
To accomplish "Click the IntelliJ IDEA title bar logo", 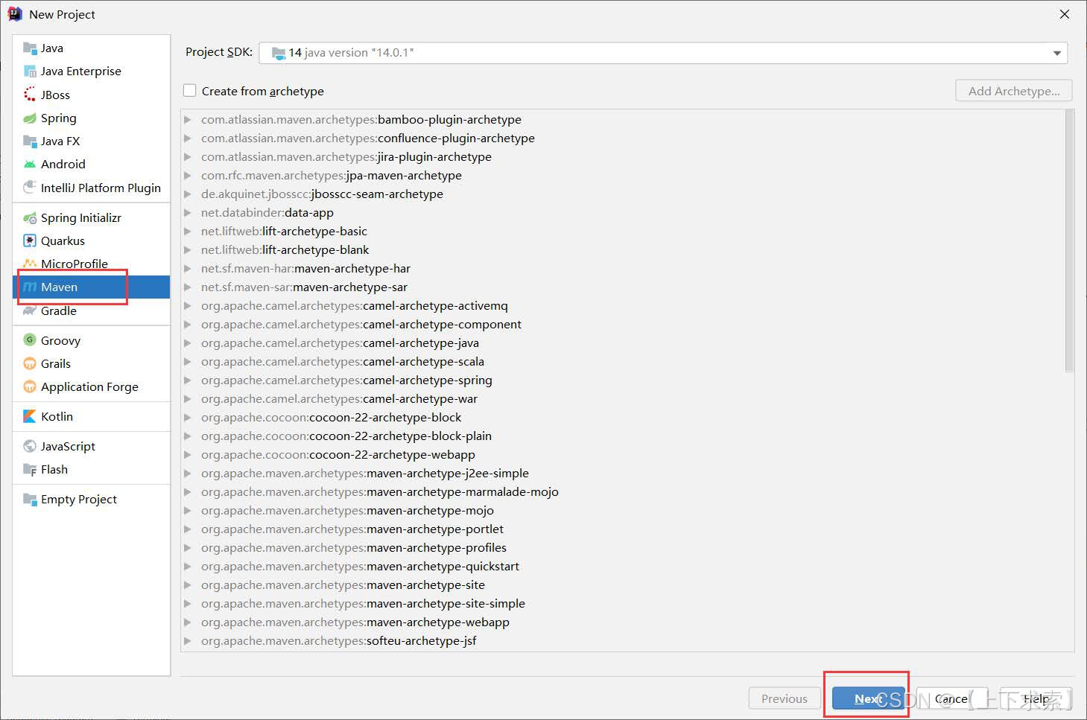I will pyautogui.click(x=14, y=14).
